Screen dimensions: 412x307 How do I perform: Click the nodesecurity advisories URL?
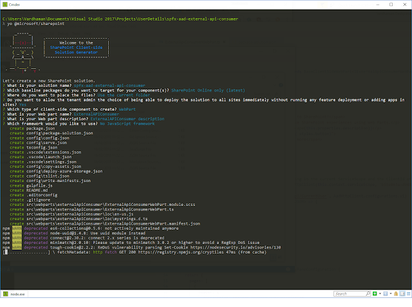(x=236, y=247)
